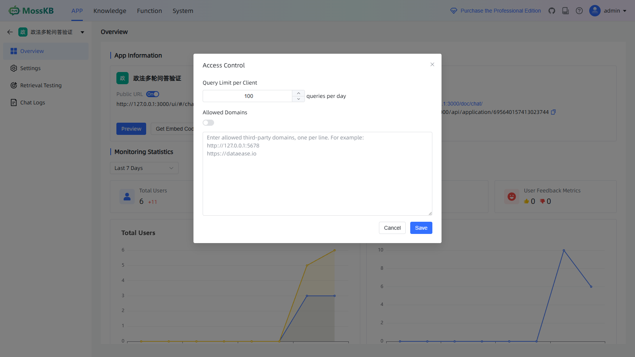Click Purchase the Professional Edition link
The image size is (635, 357).
(x=501, y=11)
